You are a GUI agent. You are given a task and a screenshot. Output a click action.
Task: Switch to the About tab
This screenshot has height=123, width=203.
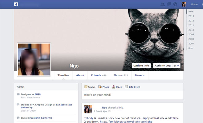[x=80, y=75]
